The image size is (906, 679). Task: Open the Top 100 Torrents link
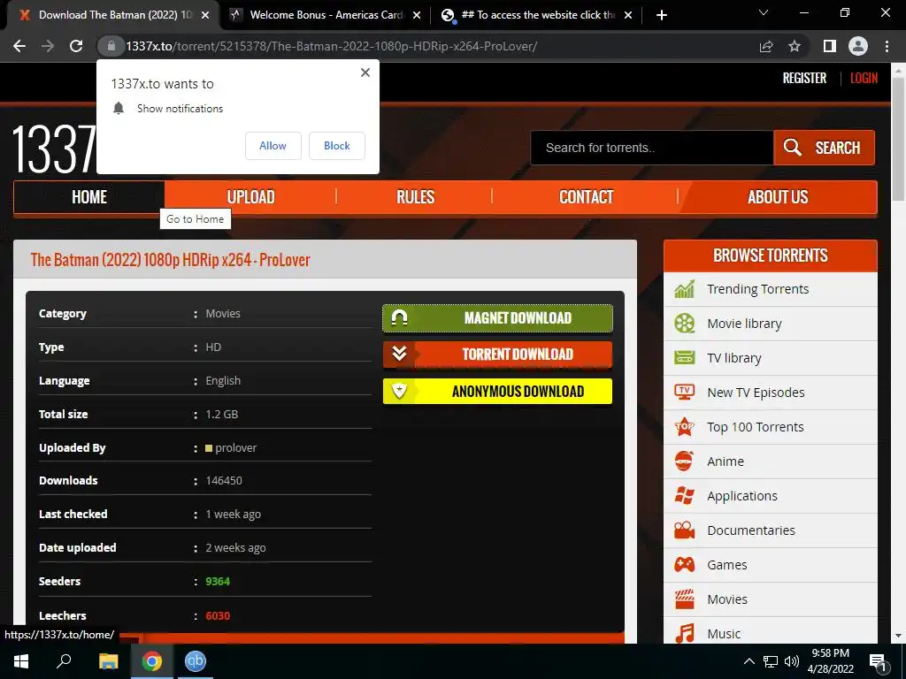point(756,427)
